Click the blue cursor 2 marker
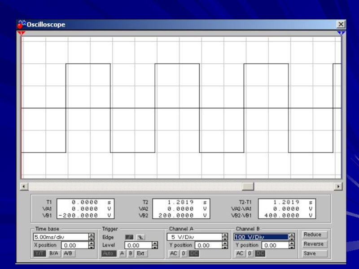The image size is (359, 269). (340, 33)
